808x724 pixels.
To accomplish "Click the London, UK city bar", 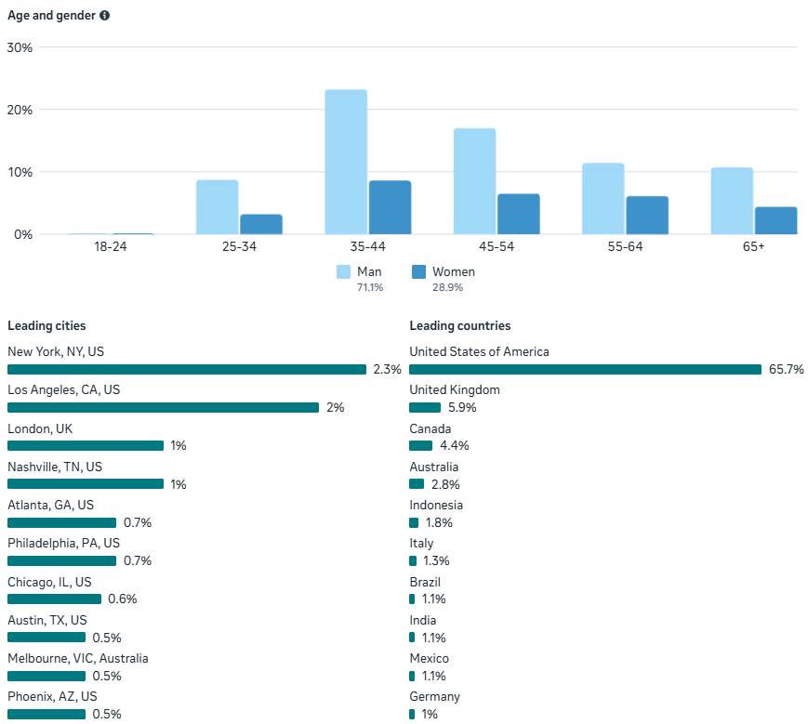I will [86, 446].
